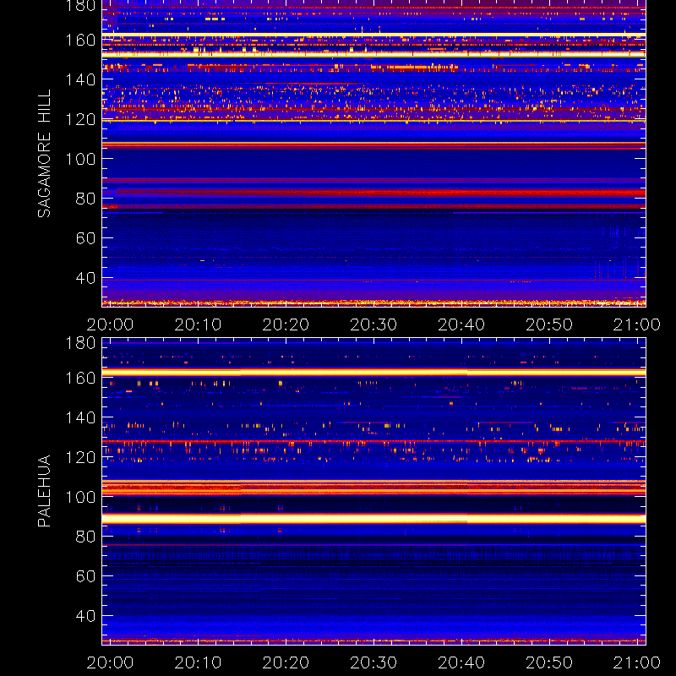Click inside the Sagamore Hill spectrogram plot
This screenshot has width=676, height=676.
click(x=373, y=154)
